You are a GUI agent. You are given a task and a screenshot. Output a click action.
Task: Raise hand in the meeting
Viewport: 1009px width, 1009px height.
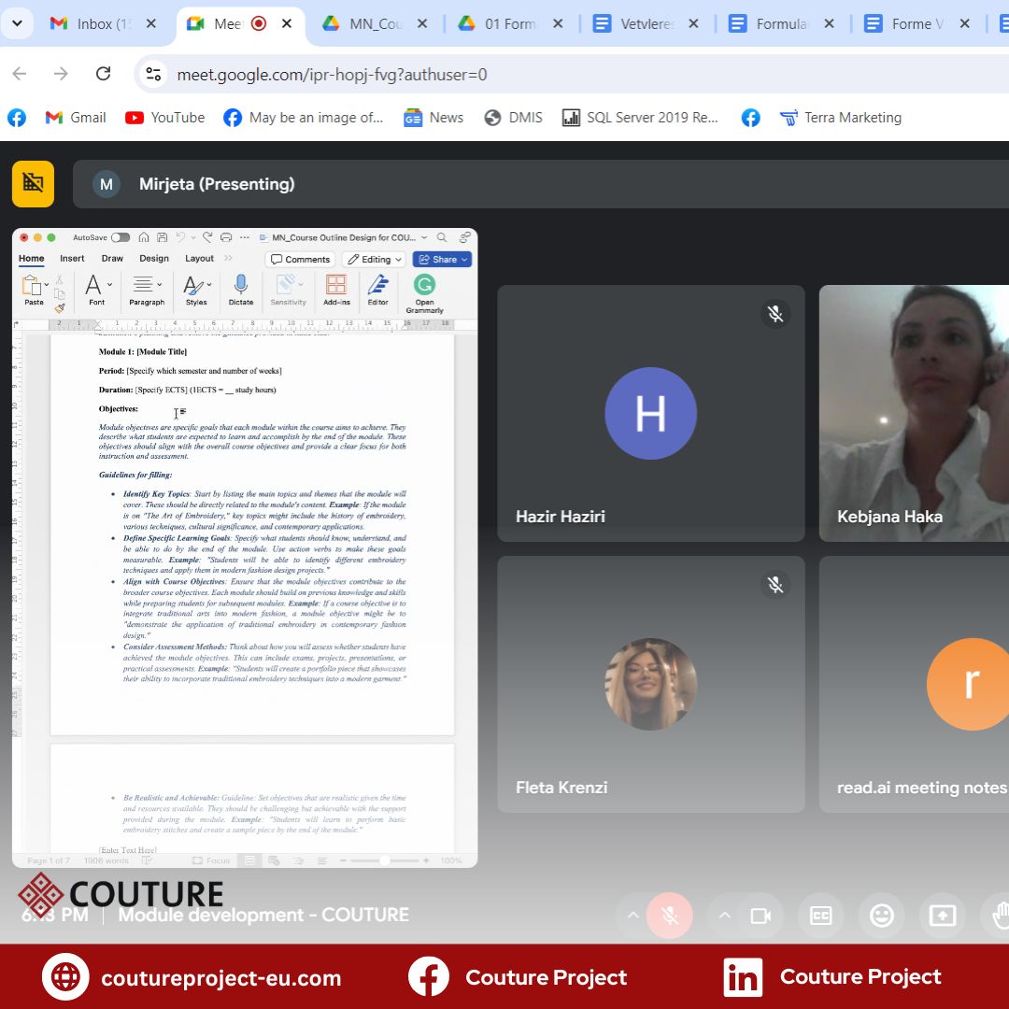[x=1000, y=916]
